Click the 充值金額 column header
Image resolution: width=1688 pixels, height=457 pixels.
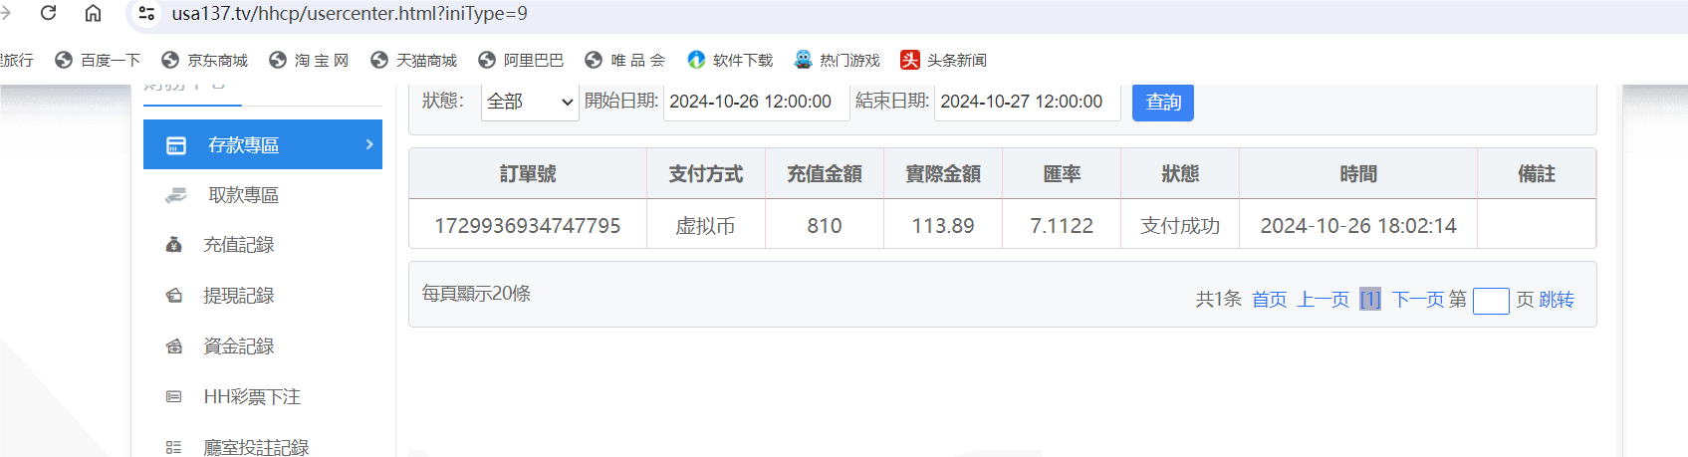tap(825, 174)
